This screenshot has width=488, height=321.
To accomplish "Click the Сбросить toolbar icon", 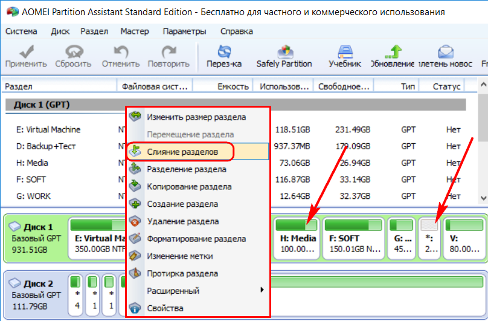I will point(73,56).
